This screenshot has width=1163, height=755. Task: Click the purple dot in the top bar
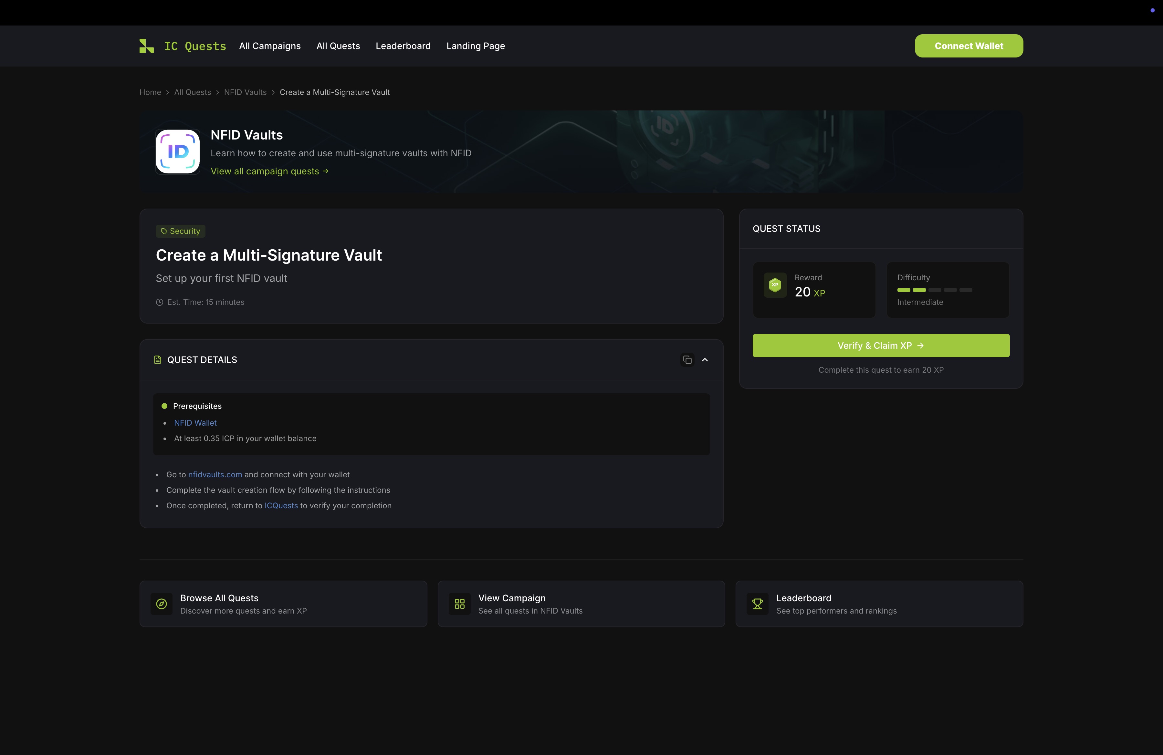pyautogui.click(x=1152, y=10)
